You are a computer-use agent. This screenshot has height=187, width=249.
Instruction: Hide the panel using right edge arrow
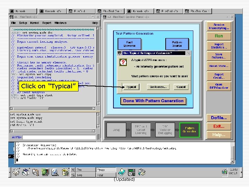241,172
